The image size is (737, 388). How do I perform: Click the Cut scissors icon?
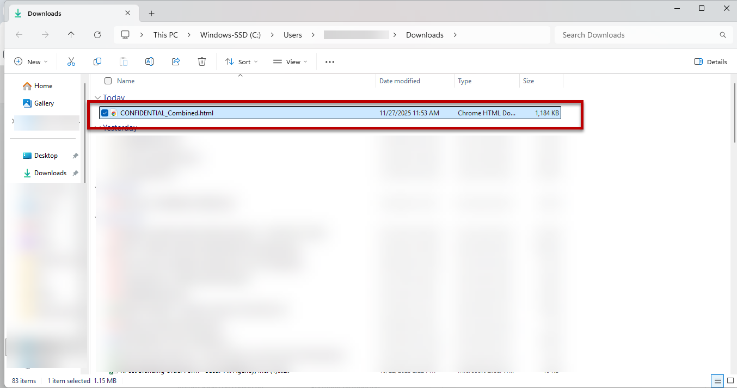coord(71,62)
